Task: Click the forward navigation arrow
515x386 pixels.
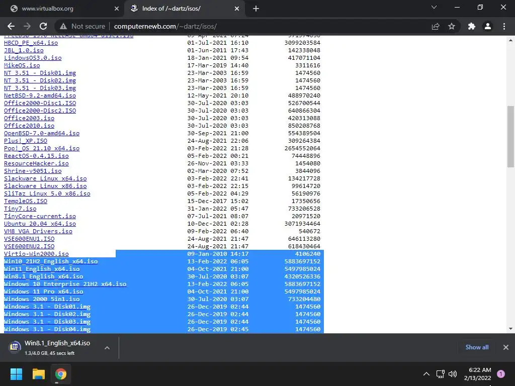Action: pos(27,26)
